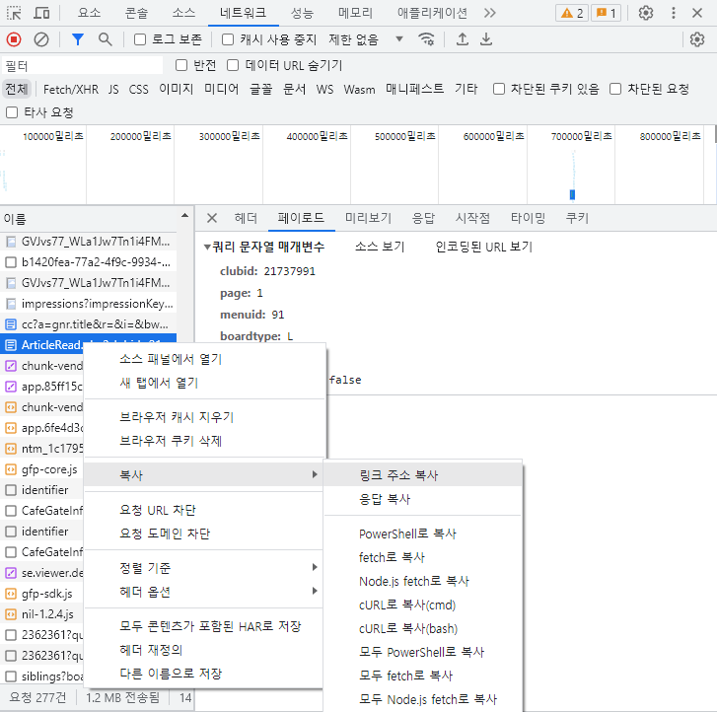Choose 새 탭에서 열기

click(204, 383)
